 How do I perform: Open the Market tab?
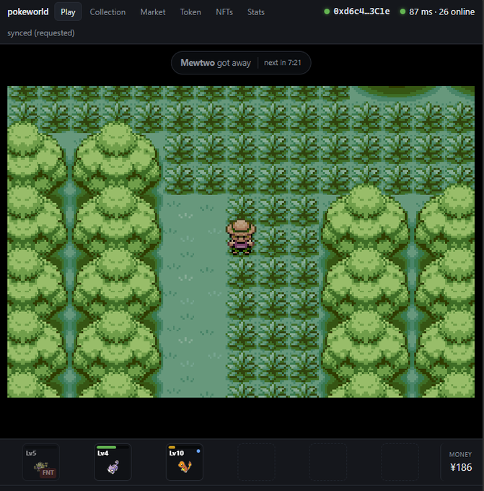tap(153, 12)
